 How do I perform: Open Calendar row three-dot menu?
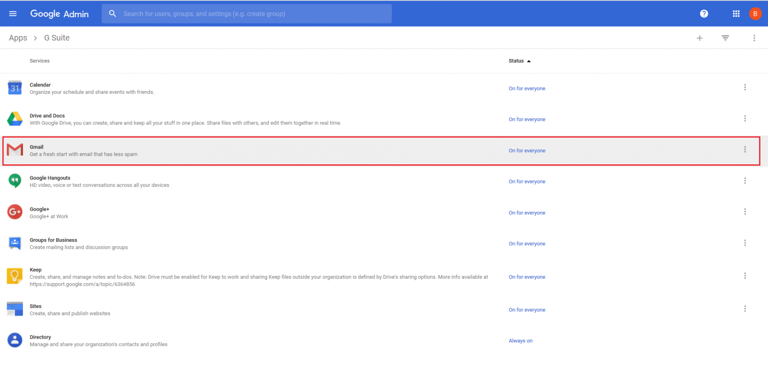[x=745, y=87]
